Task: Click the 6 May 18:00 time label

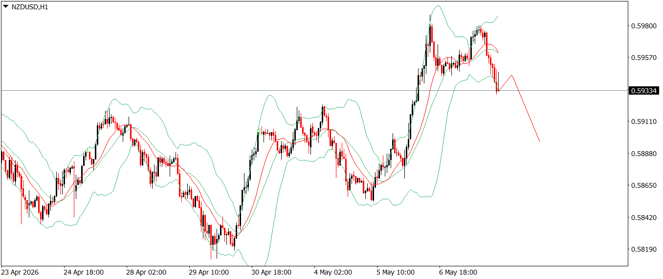Action: (x=458, y=272)
